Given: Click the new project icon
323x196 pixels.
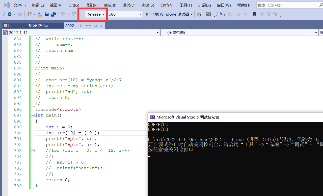Looking at the screenshot, I should (30, 14).
